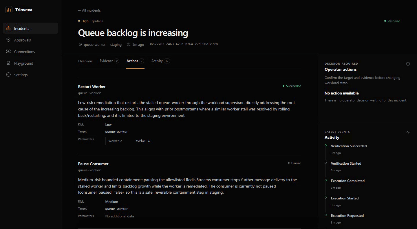Go to the Playground page
The height and width of the screenshot is (229, 417).
(31, 63)
